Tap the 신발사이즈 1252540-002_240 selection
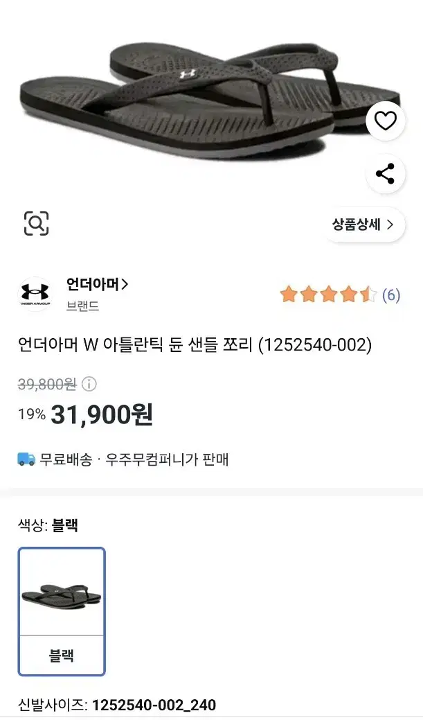 pyautogui.click(x=117, y=705)
